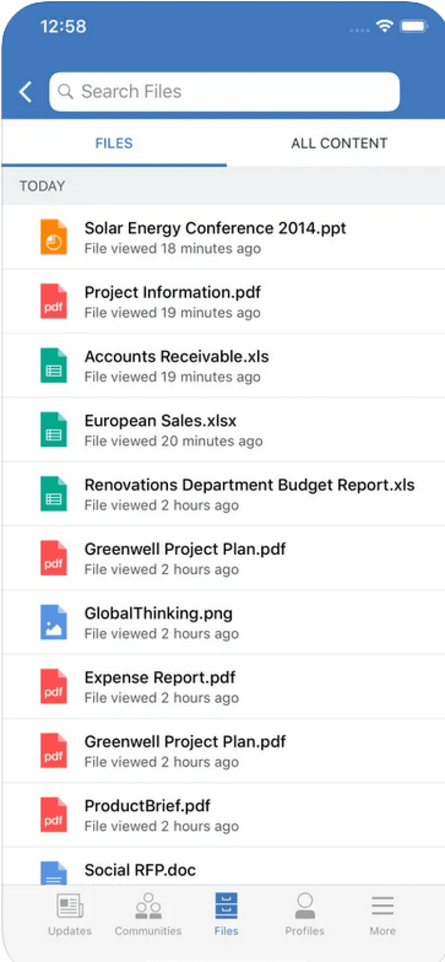The height and width of the screenshot is (962, 445).
Task: Tap the blue image icon for GlobalThinking.png
Action: click(53, 622)
